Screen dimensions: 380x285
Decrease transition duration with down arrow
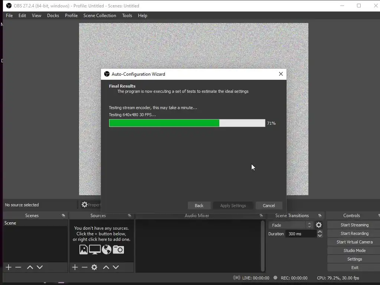click(x=320, y=236)
